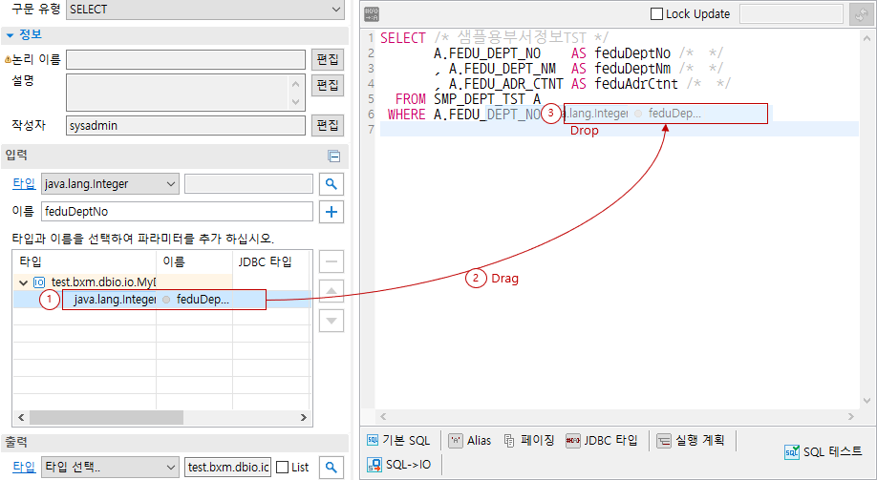This screenshot has height=480, width=877.
Task: Click the search magnifier in 입력 section
Action: pos(332,184)
